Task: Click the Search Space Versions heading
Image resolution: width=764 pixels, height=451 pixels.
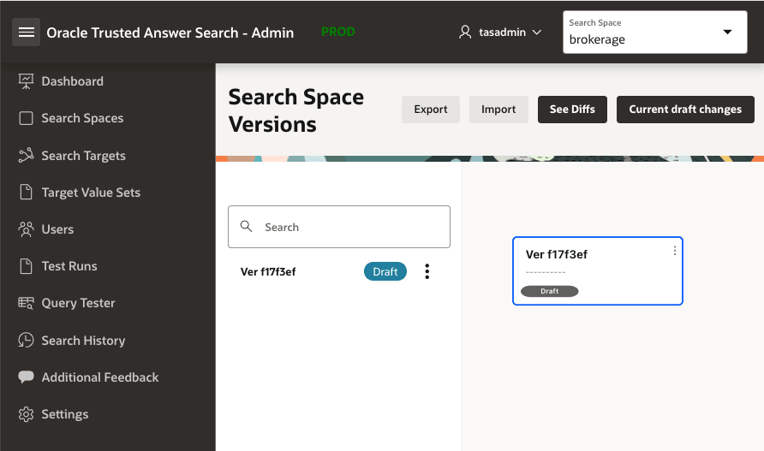Action: pos(296,110)
